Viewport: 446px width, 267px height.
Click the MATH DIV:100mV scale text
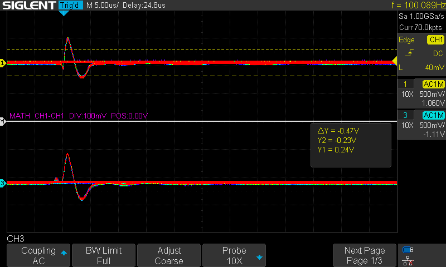(88, 116)
